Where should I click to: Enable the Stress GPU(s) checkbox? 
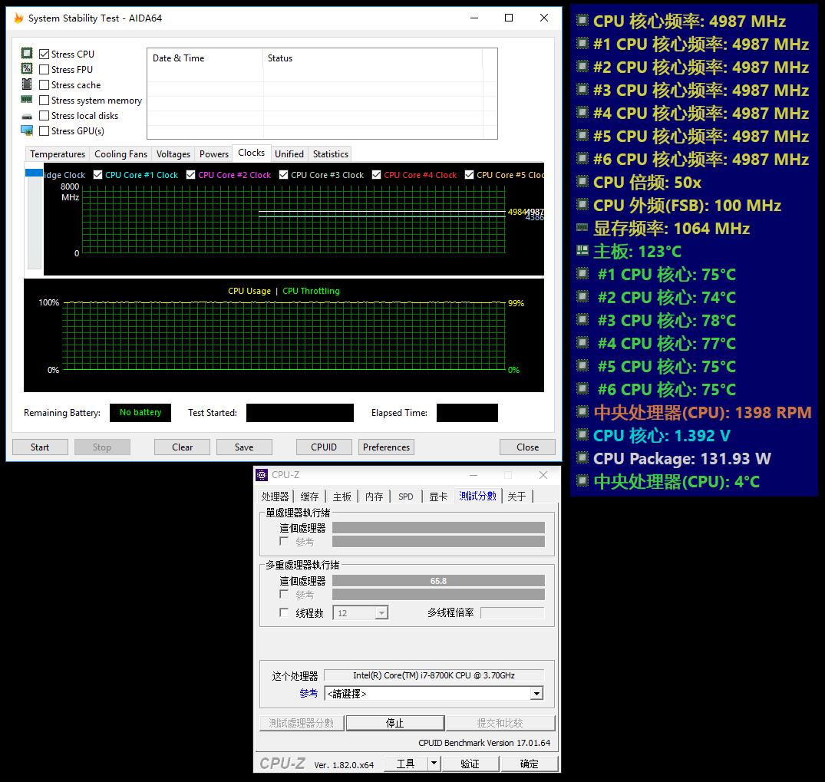coord(45,130)
